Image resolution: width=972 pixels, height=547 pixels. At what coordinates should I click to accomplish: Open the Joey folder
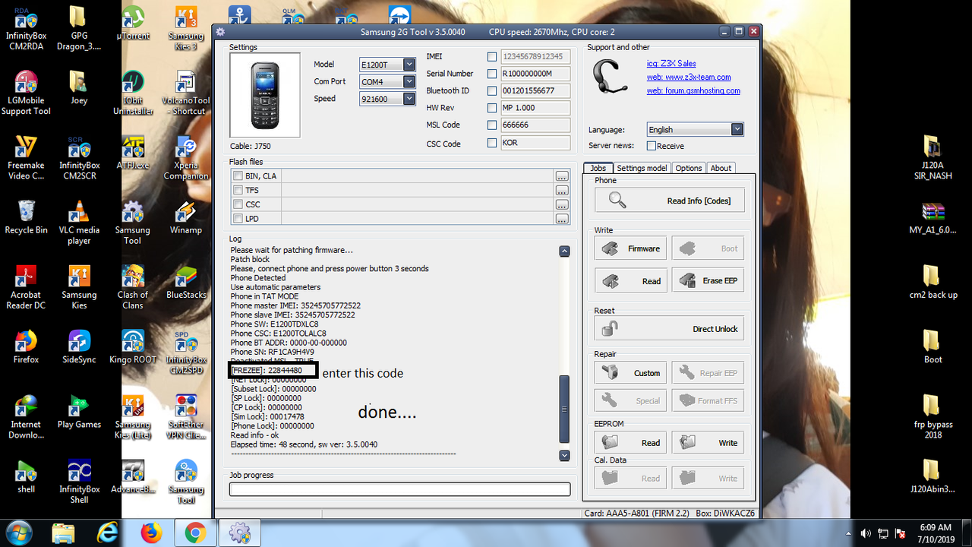79,87
